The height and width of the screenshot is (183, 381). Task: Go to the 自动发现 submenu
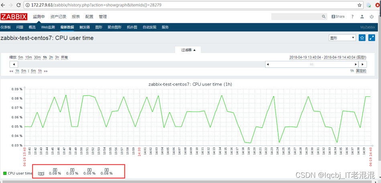(149, 27)
